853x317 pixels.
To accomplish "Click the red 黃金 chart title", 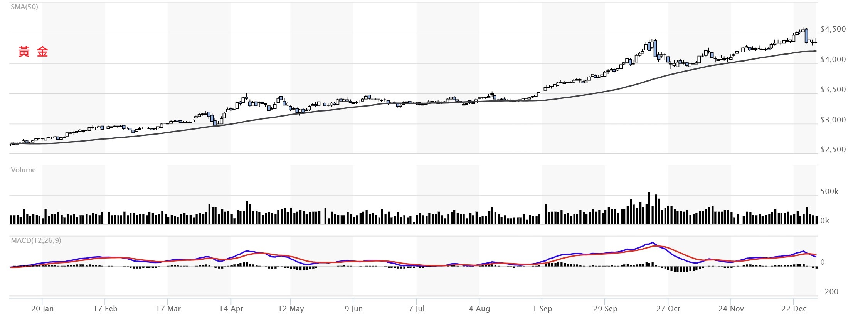I will [x=33, y=52].
